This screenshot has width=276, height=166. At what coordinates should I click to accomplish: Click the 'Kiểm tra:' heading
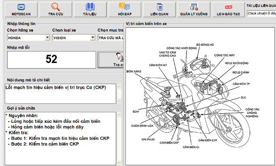pos(19,133)
